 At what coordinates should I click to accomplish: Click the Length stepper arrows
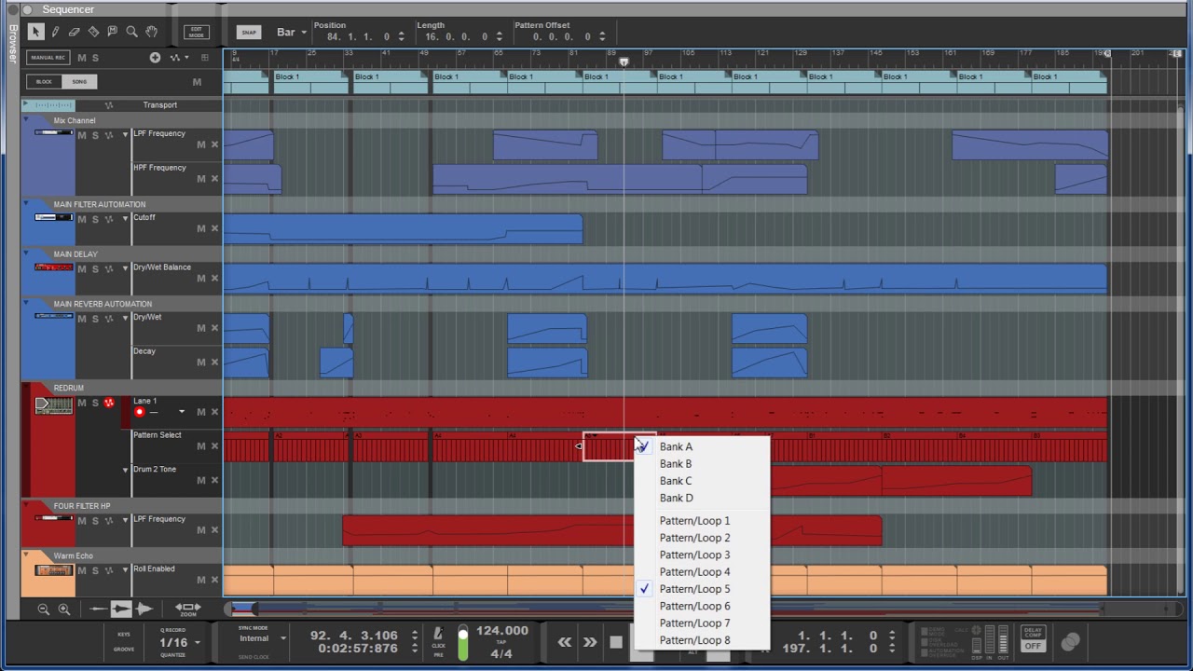(x=499, y=37)
